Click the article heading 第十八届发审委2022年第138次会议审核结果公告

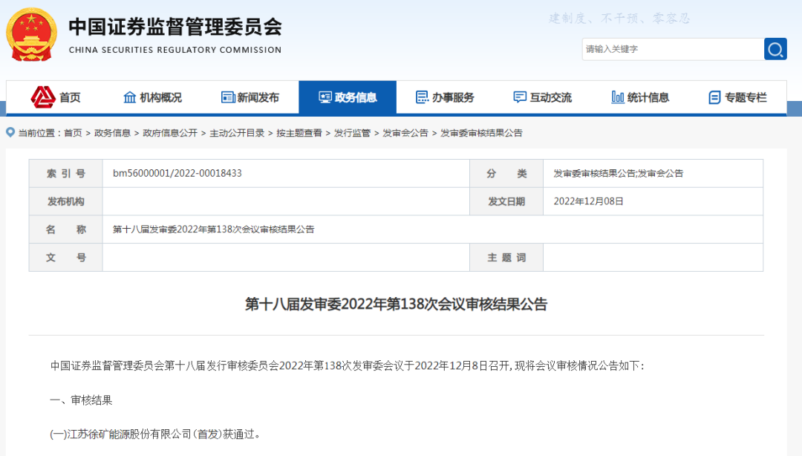pos(397,304)
